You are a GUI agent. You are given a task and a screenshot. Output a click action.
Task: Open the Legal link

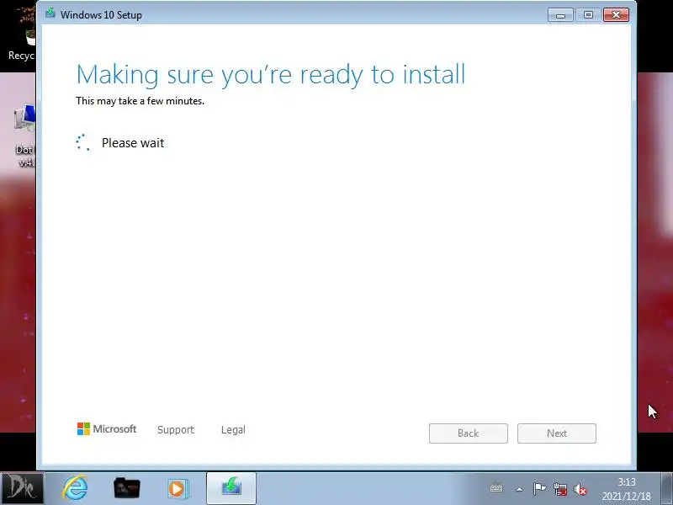233,430
